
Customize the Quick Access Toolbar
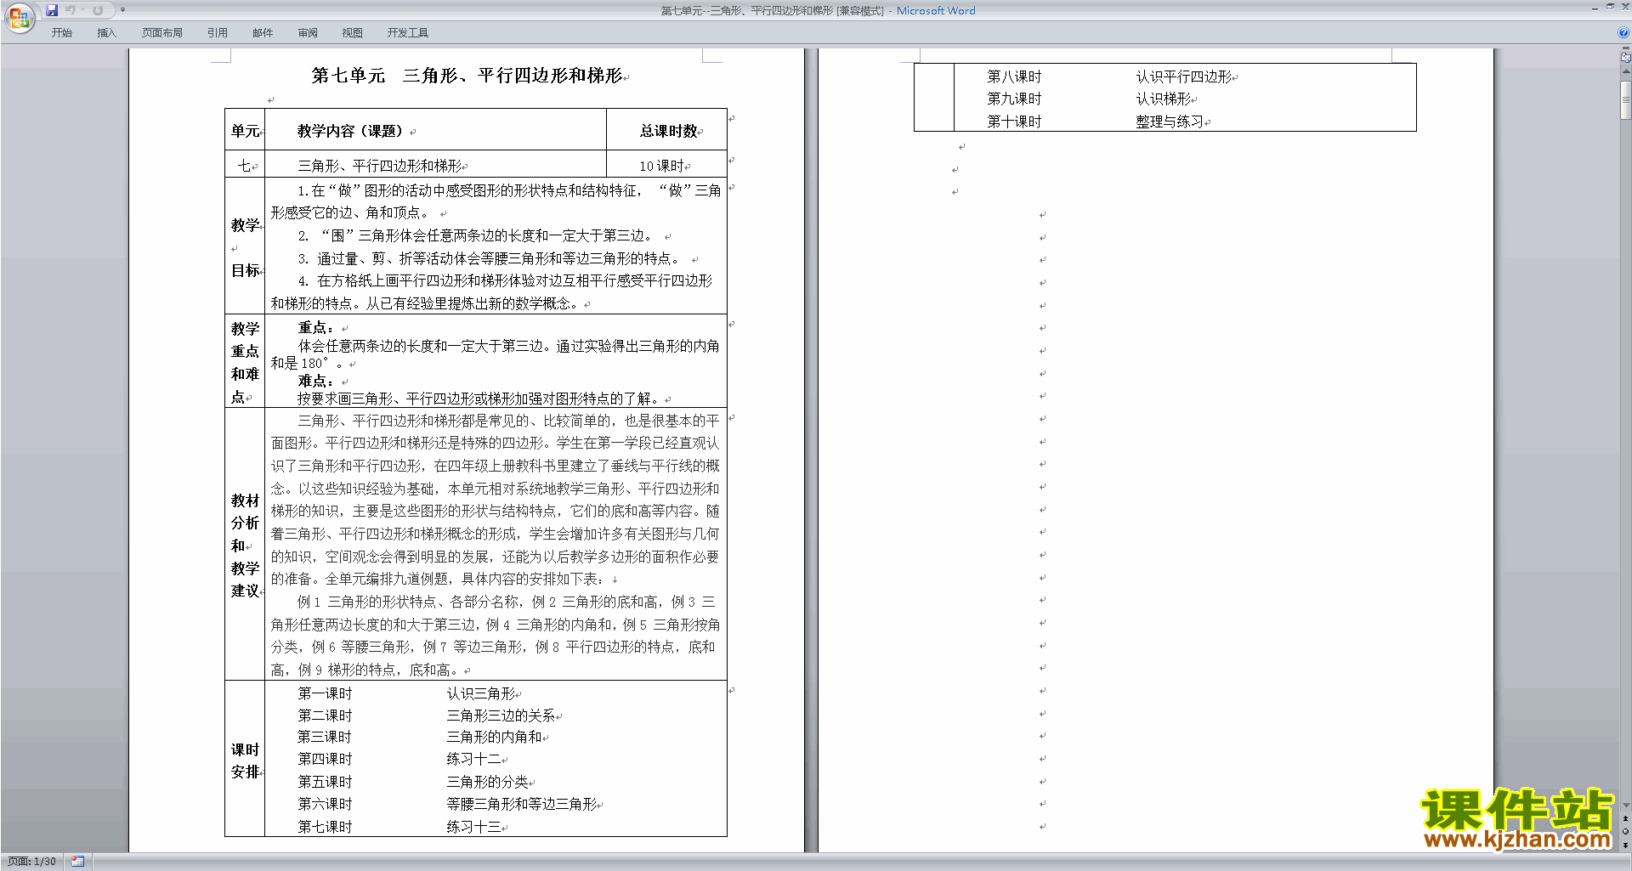(x=122, y=10)
